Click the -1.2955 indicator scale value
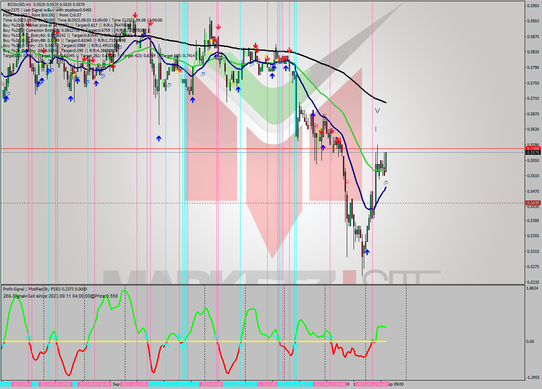This screenshot has height=389, width=542. click(x=532, y=378)
